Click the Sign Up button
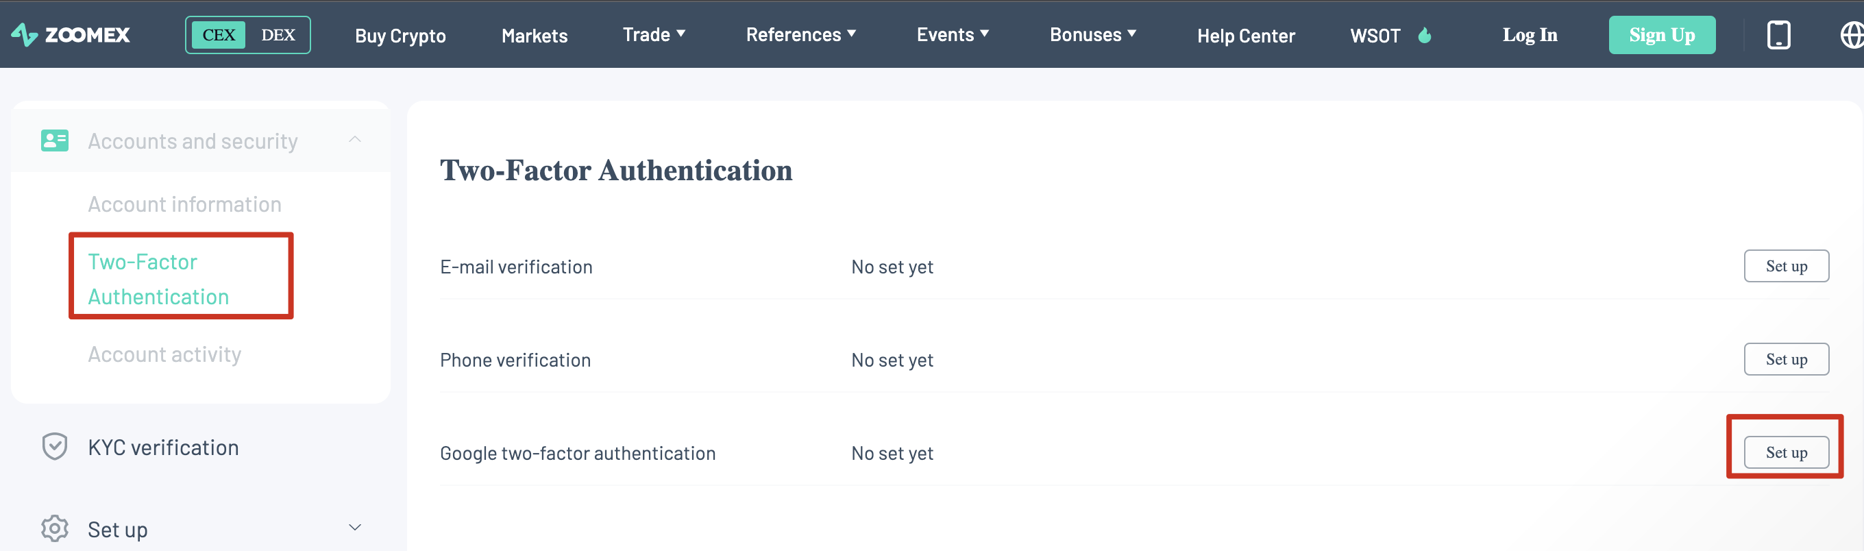This screenshot has height=551, width=1864. click(x=1661, y=35)
